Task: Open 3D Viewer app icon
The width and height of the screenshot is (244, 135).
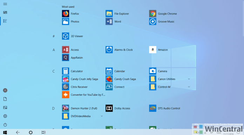Action: point(66,36)
